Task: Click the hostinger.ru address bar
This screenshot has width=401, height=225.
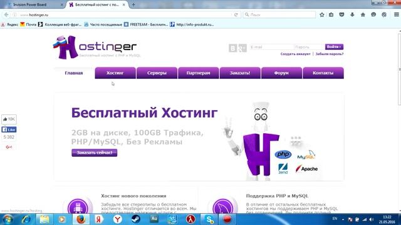Action: tap(125, 15)
